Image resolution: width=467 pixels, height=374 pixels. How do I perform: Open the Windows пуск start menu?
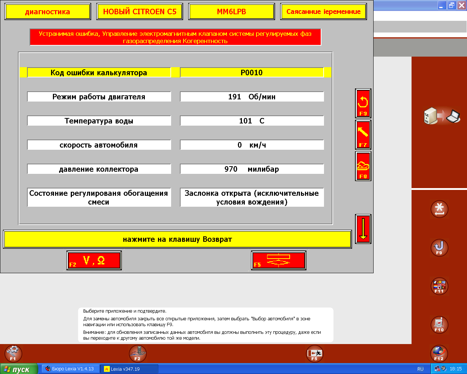[18, 369]
